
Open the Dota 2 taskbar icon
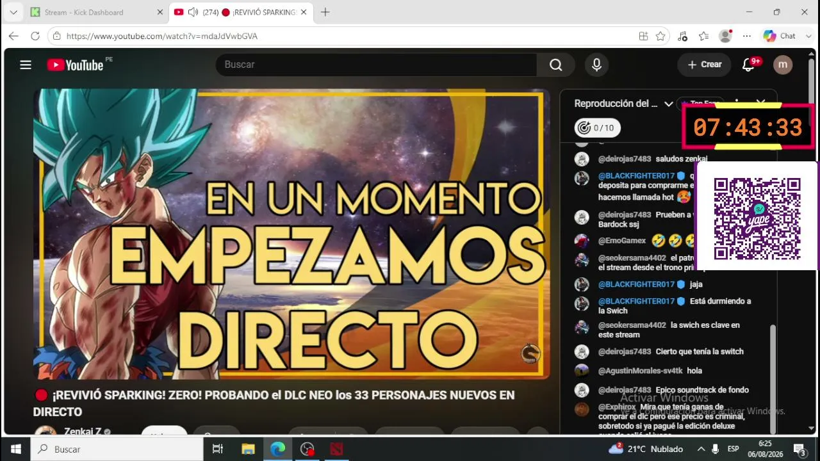(337, 449)
